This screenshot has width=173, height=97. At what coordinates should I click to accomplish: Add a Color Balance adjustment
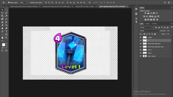pyautogui.click(x=147, y=16)
